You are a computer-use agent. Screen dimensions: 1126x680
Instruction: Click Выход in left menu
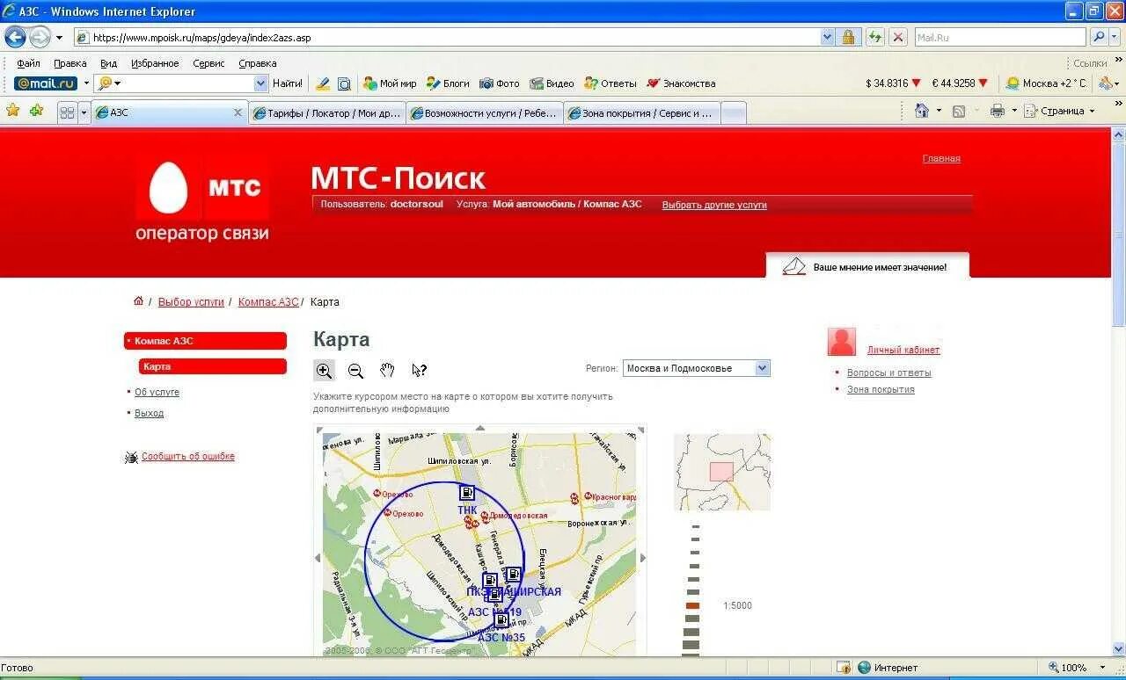coord(149,413)
